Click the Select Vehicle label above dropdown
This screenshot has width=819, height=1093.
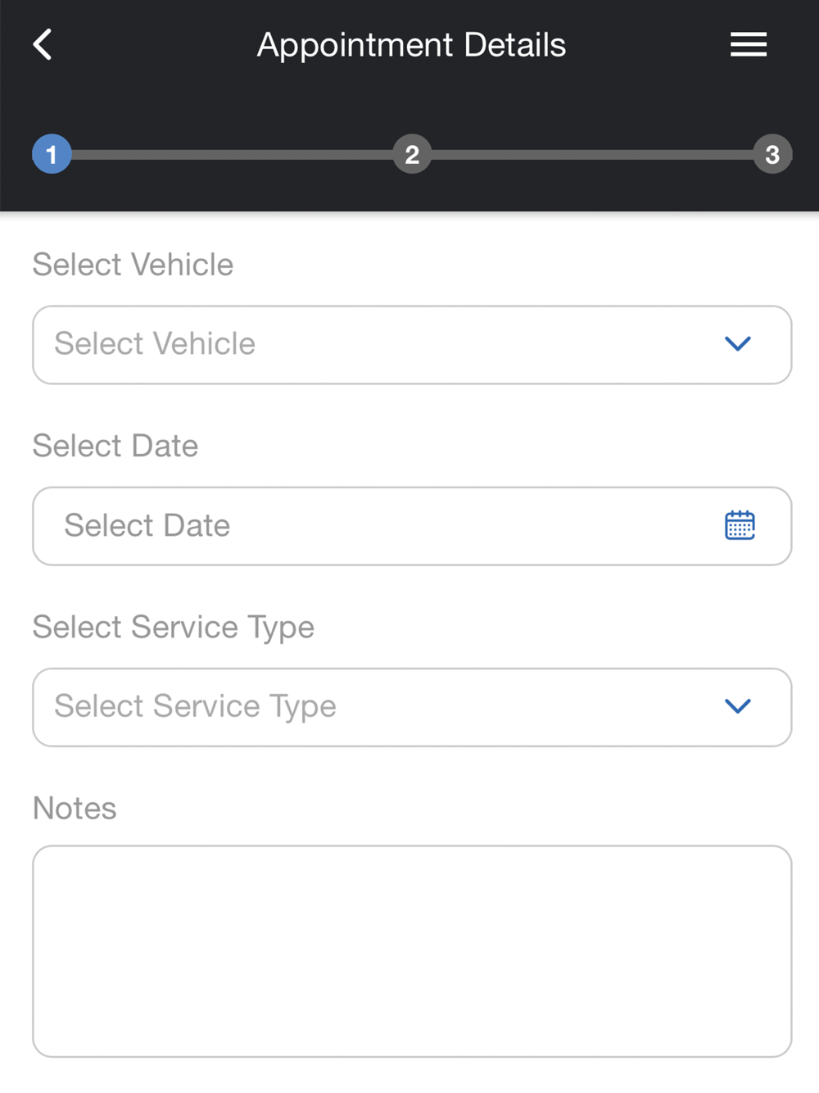pos(133,265)
